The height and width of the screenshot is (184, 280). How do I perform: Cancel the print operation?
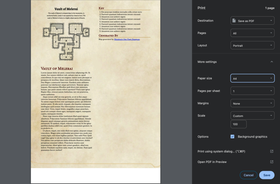pyautogui.click(x=248, y=175)
